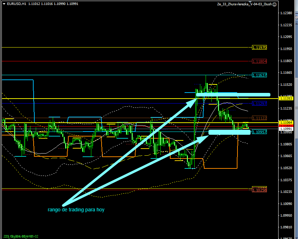Image resolution: width=298 pixels, height=239 pixels.
Task: Select the lower cyan range rectangle
Action: pyautogui.click(x=229, y=132)
